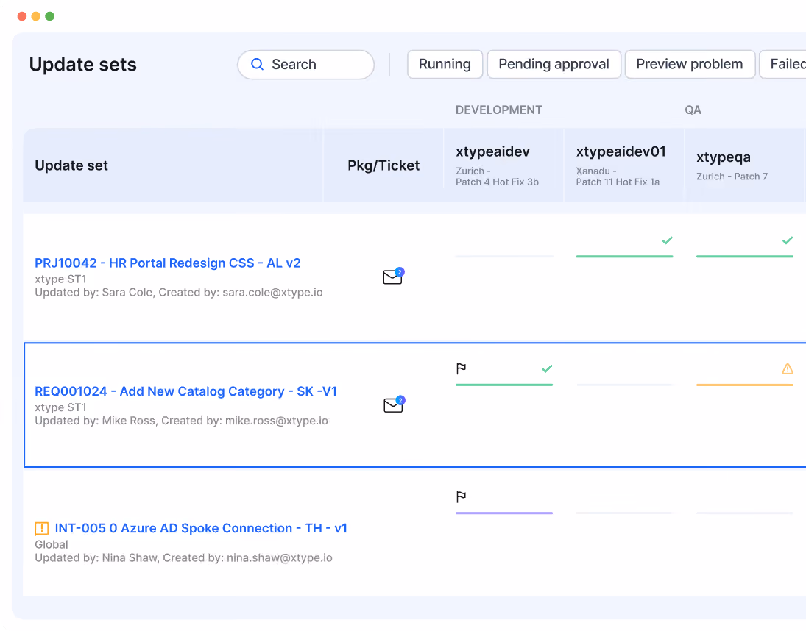This screenshot has width=806, height=631.
Task: Click in the Search input field
Action: click(306, 65)
